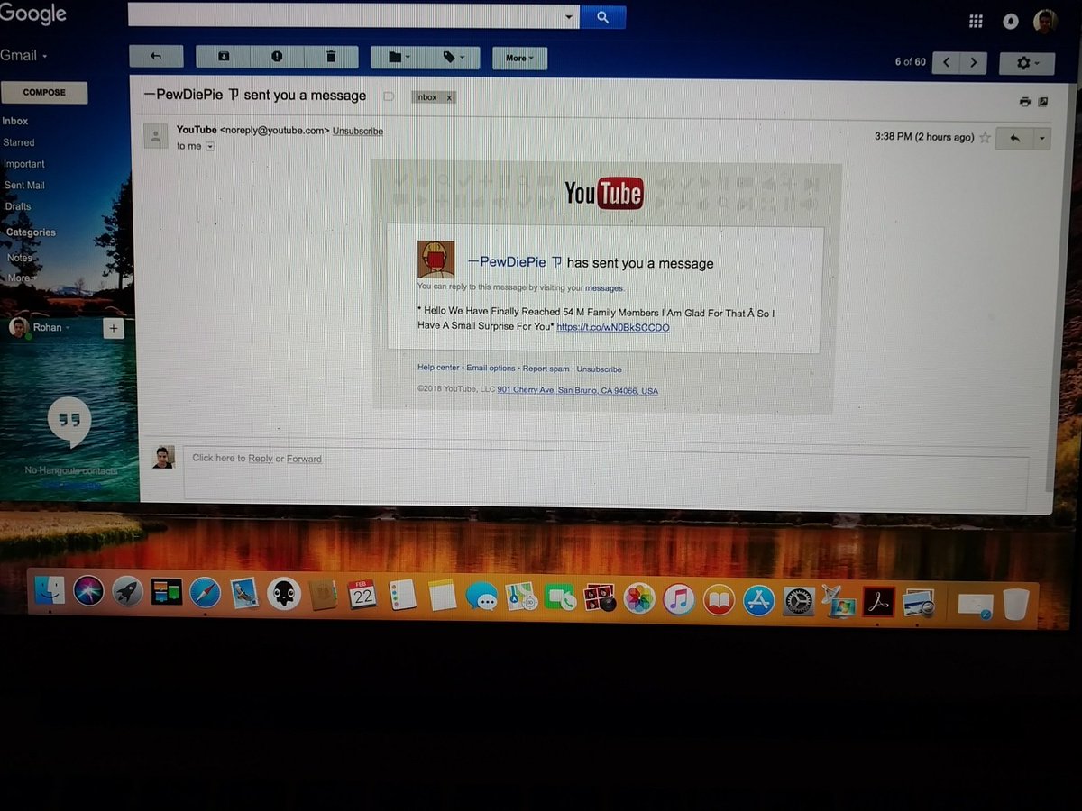Click the YouTube logo in the email
Viewport: 1082px width, 811px height.
pos(604,193)
